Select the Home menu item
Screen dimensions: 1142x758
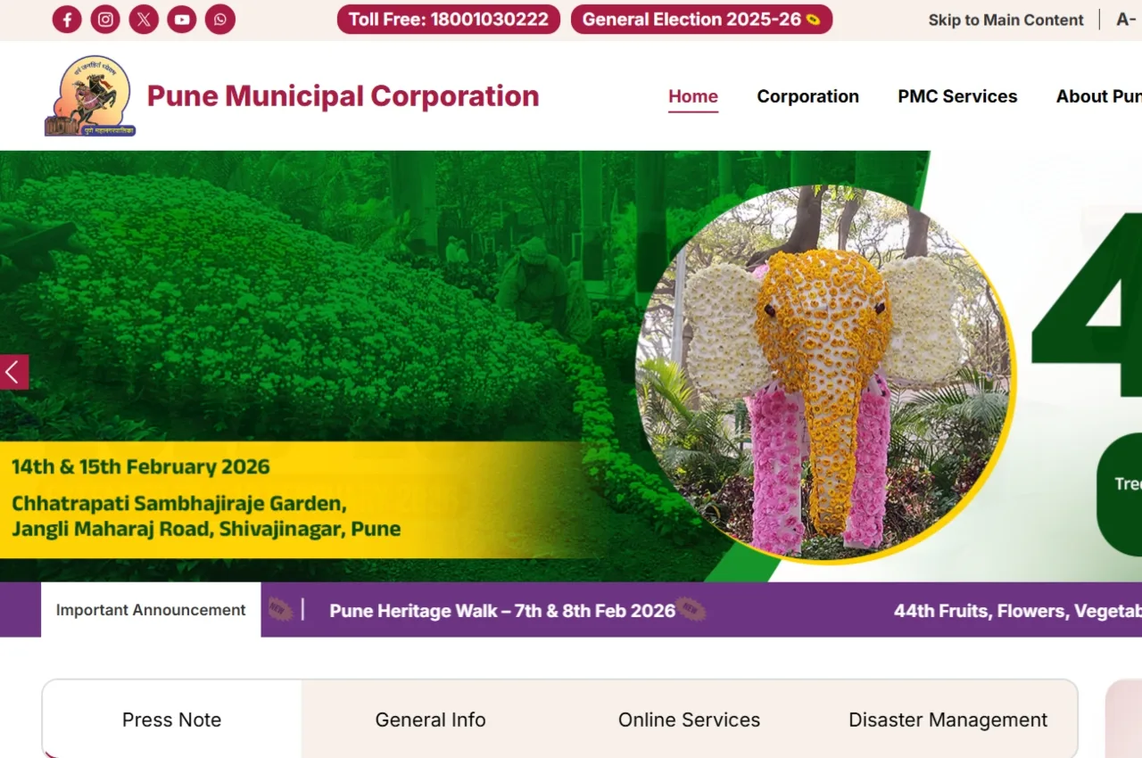(x=693, y=96)
